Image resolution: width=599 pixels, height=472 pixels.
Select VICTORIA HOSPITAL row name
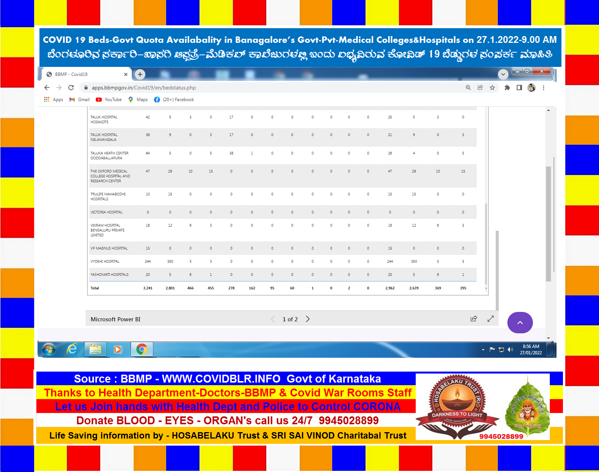point(107,212)
